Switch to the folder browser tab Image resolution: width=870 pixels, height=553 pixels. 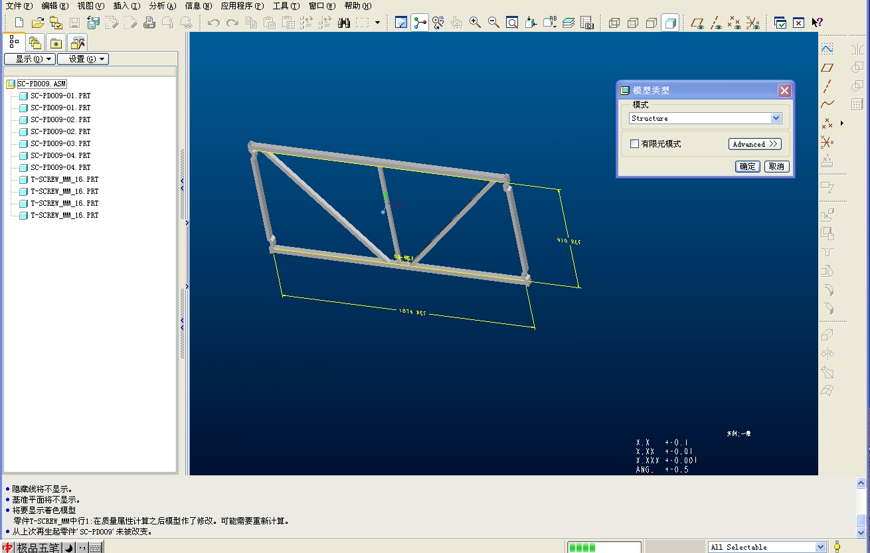[x=35, y=43]
